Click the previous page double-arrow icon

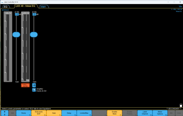coord(12,113)
